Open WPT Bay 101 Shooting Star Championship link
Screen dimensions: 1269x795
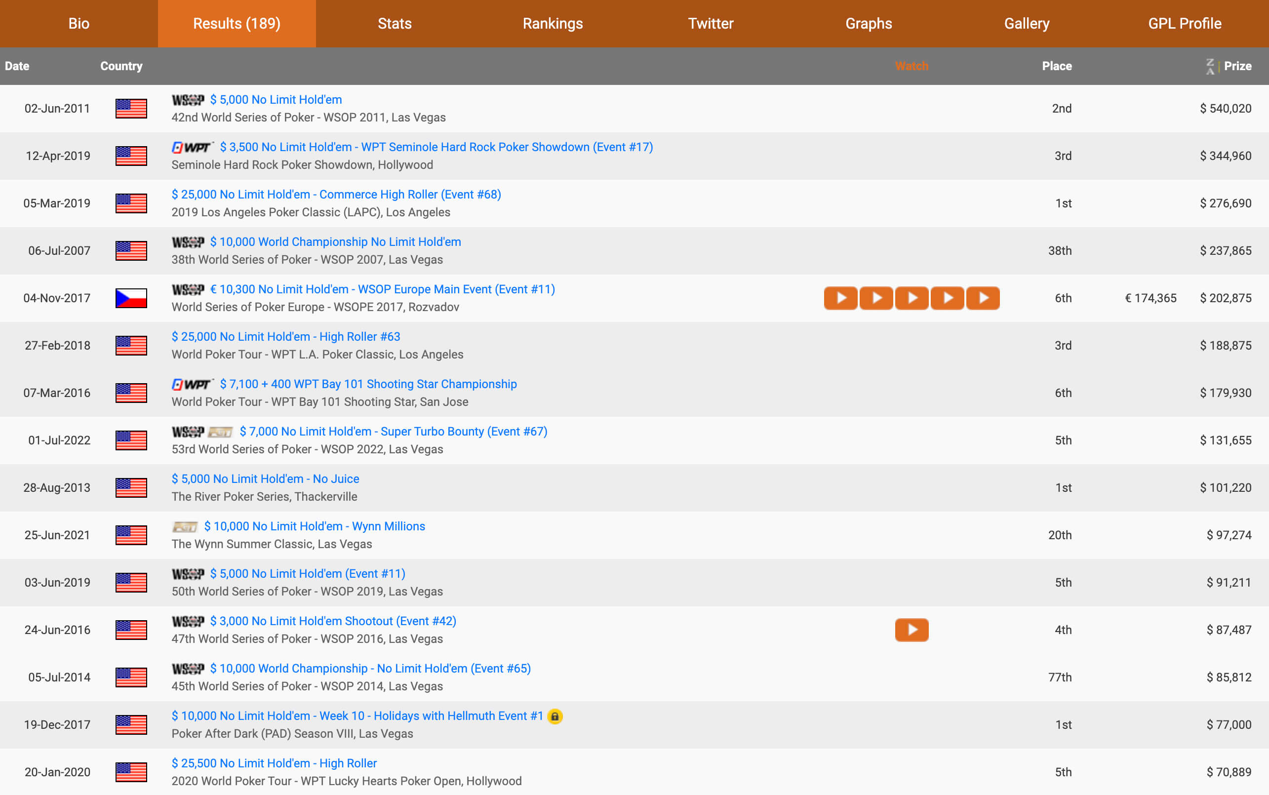(x=368, y=384)
